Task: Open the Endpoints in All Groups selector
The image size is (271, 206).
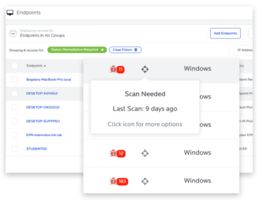Action: click(42, 35)
